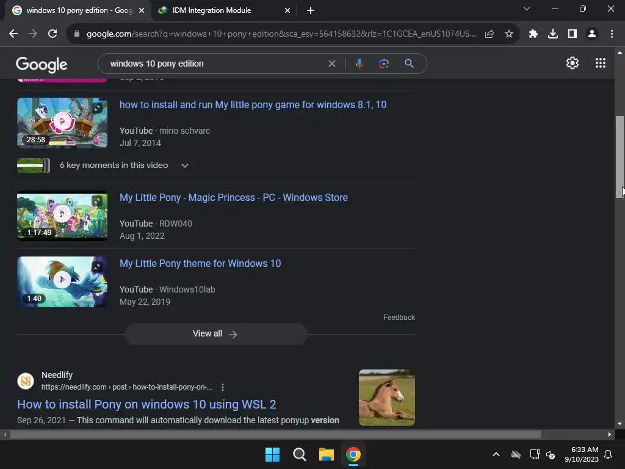Open the notifications bell

609,454
